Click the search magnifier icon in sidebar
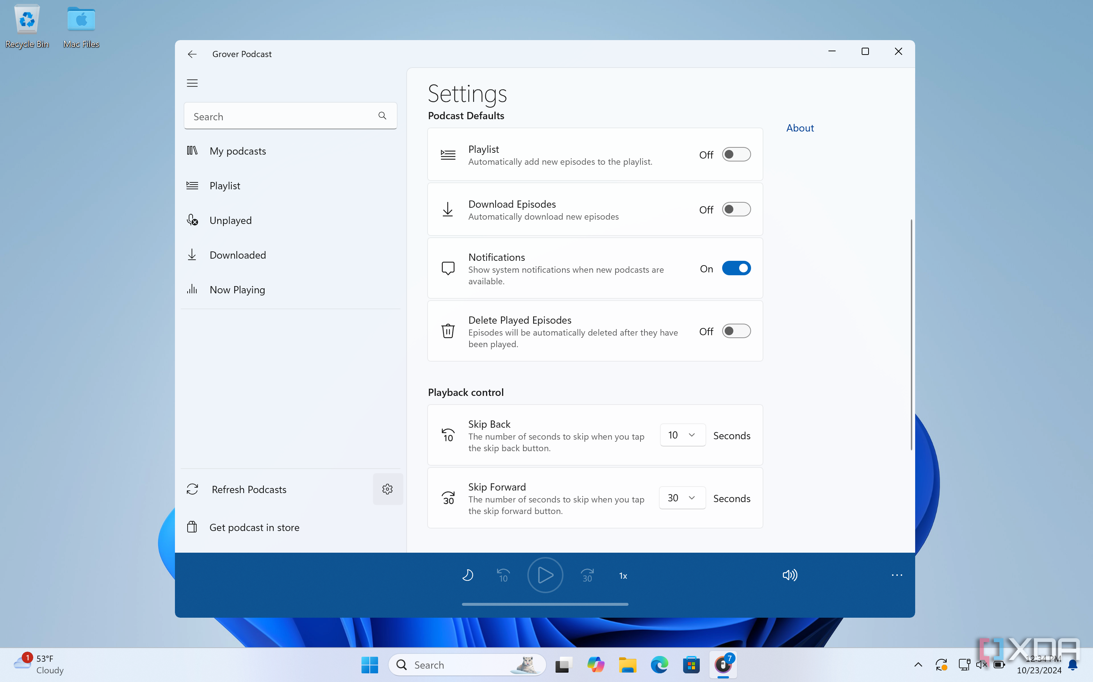Screen dimensions: 1093x682 coord(382,116)
